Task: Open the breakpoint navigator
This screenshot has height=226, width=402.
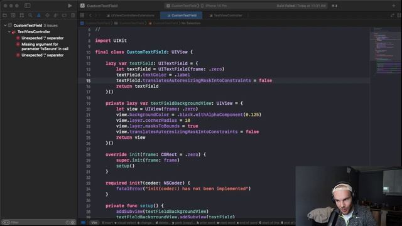Action: [64, 15]
